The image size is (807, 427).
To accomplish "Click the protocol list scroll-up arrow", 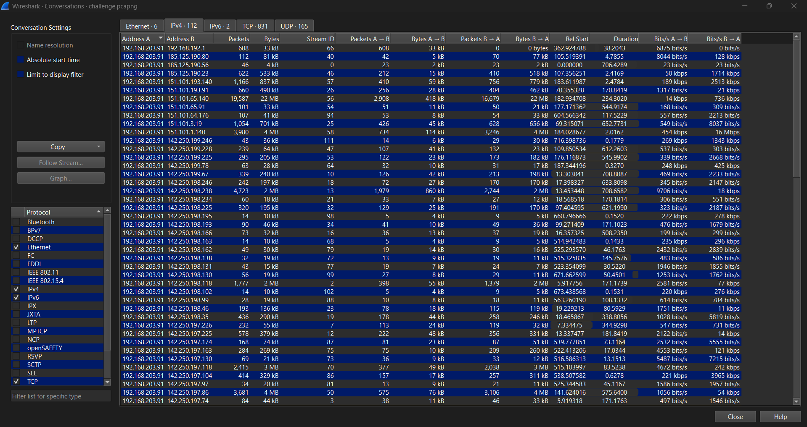I will tap(107, 210).
